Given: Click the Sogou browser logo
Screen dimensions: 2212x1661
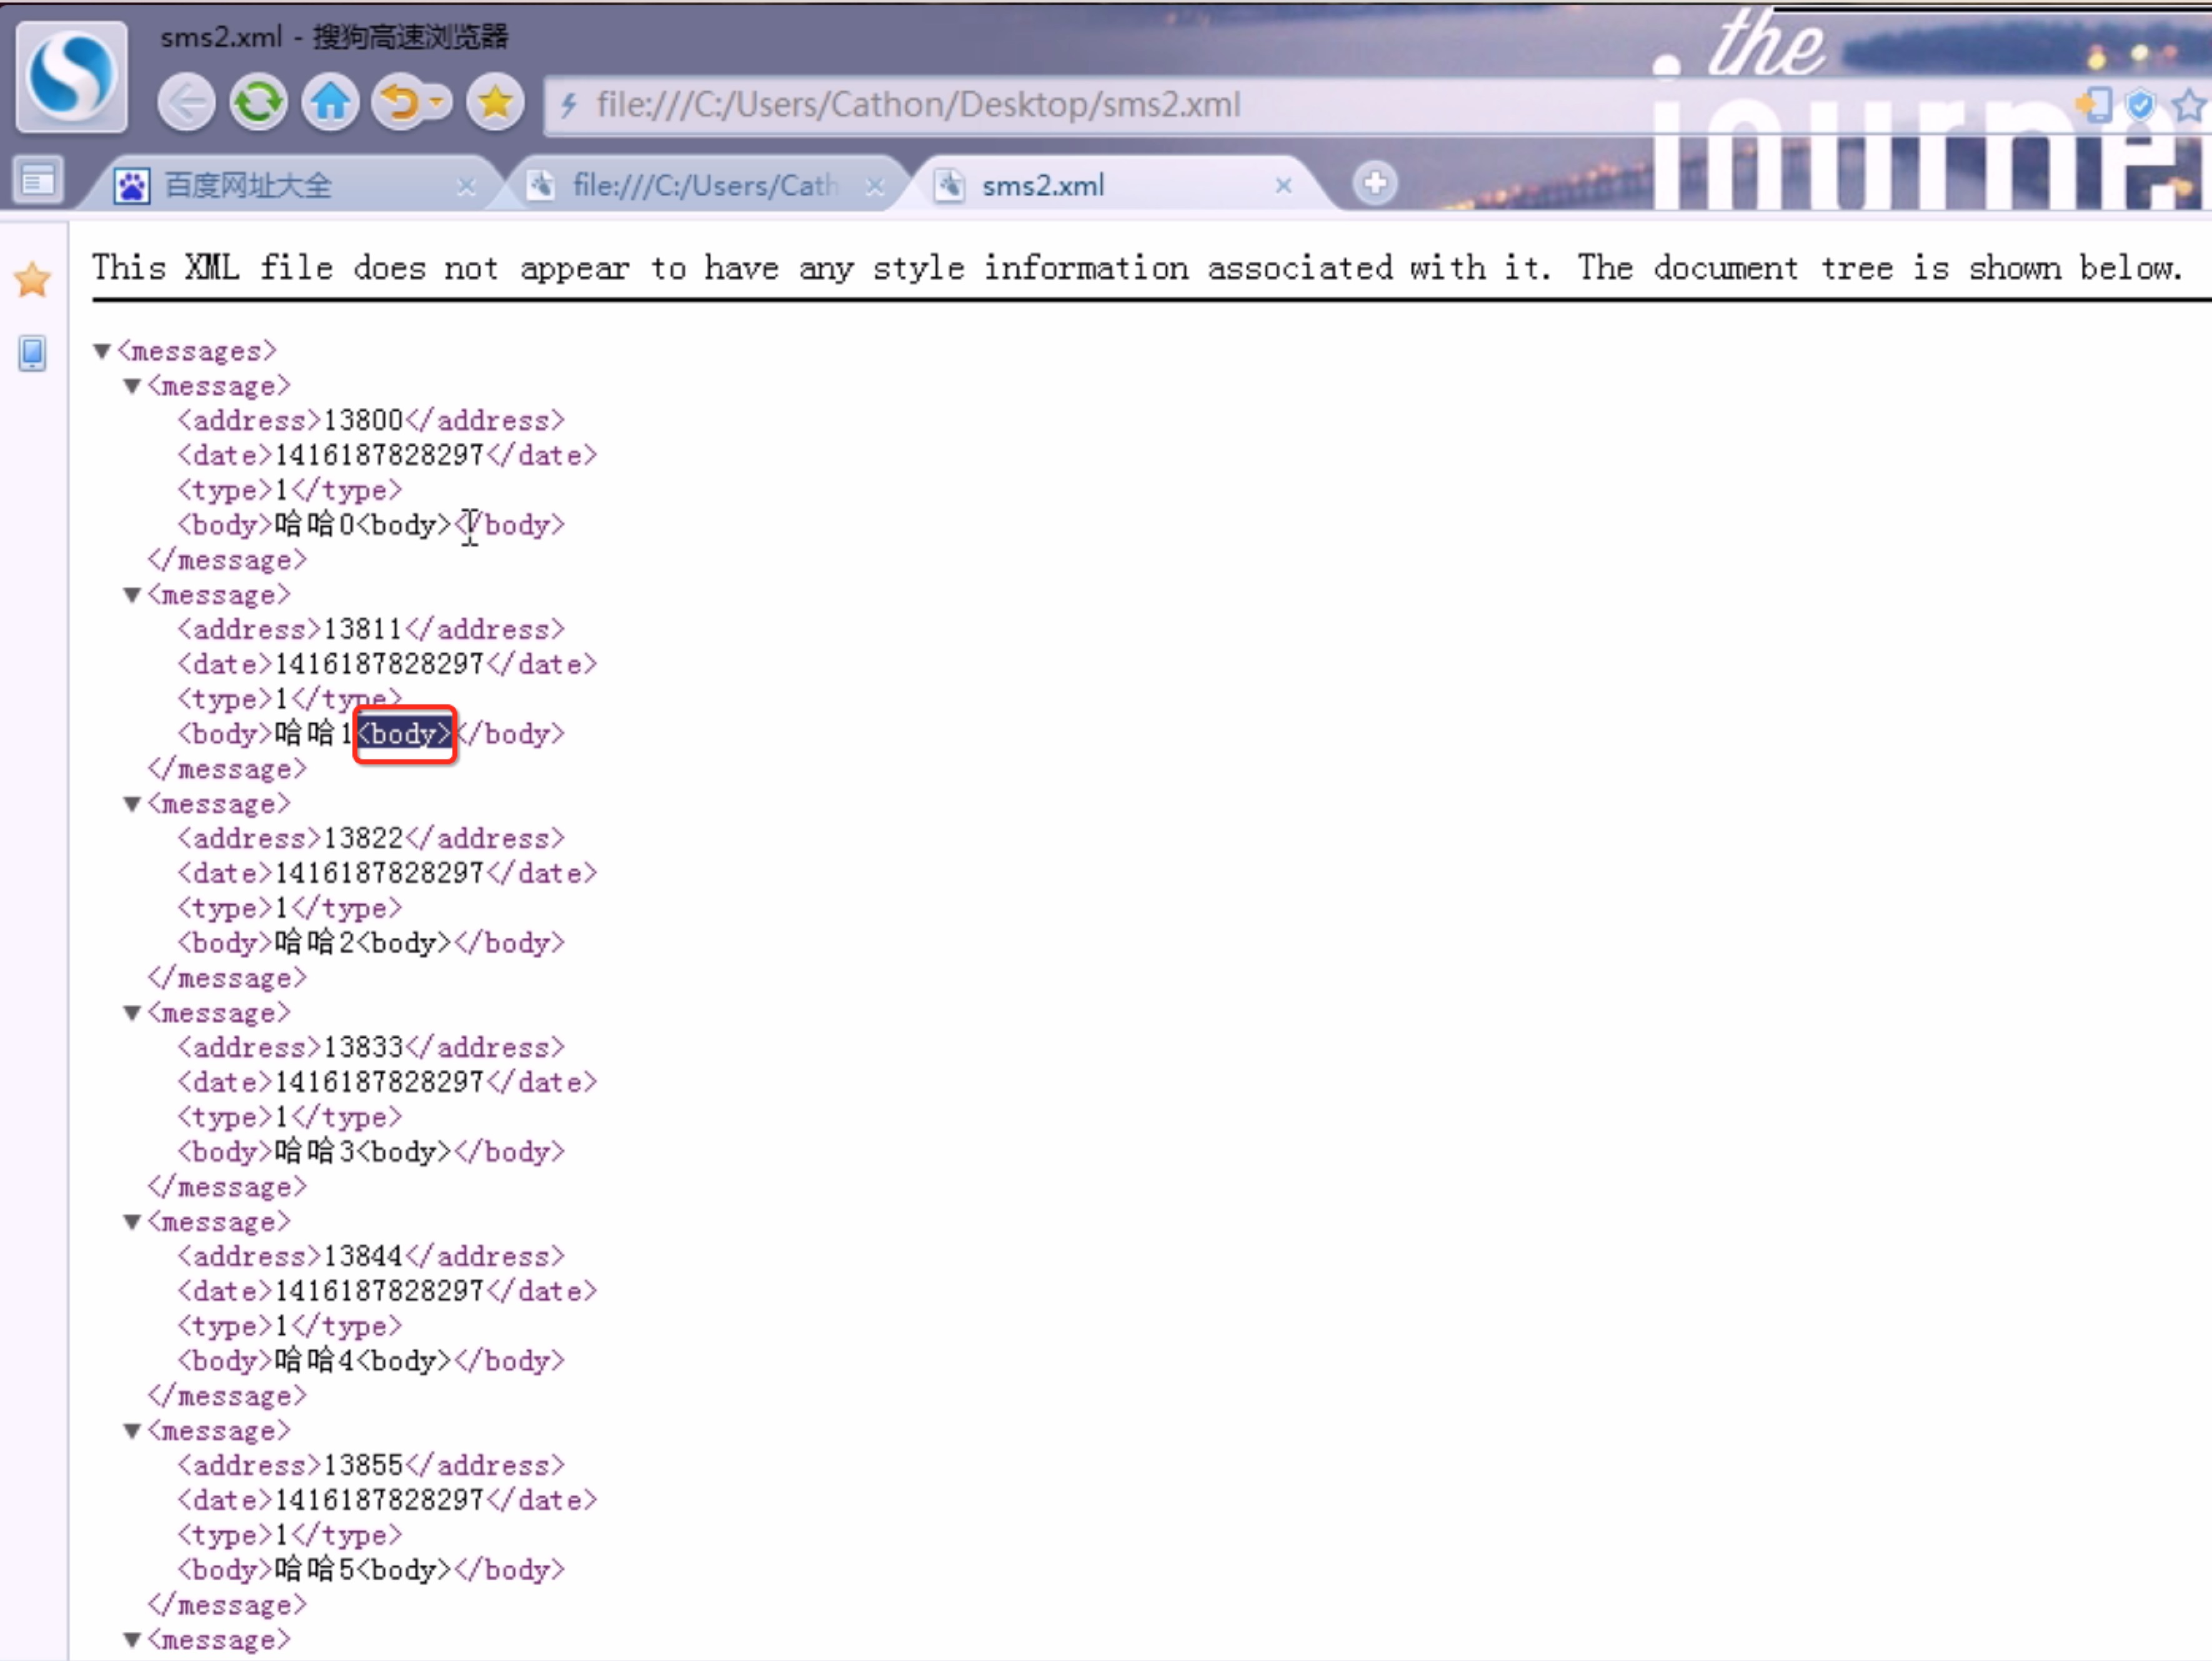Looking at the screenshot, I should pos(71,77).
